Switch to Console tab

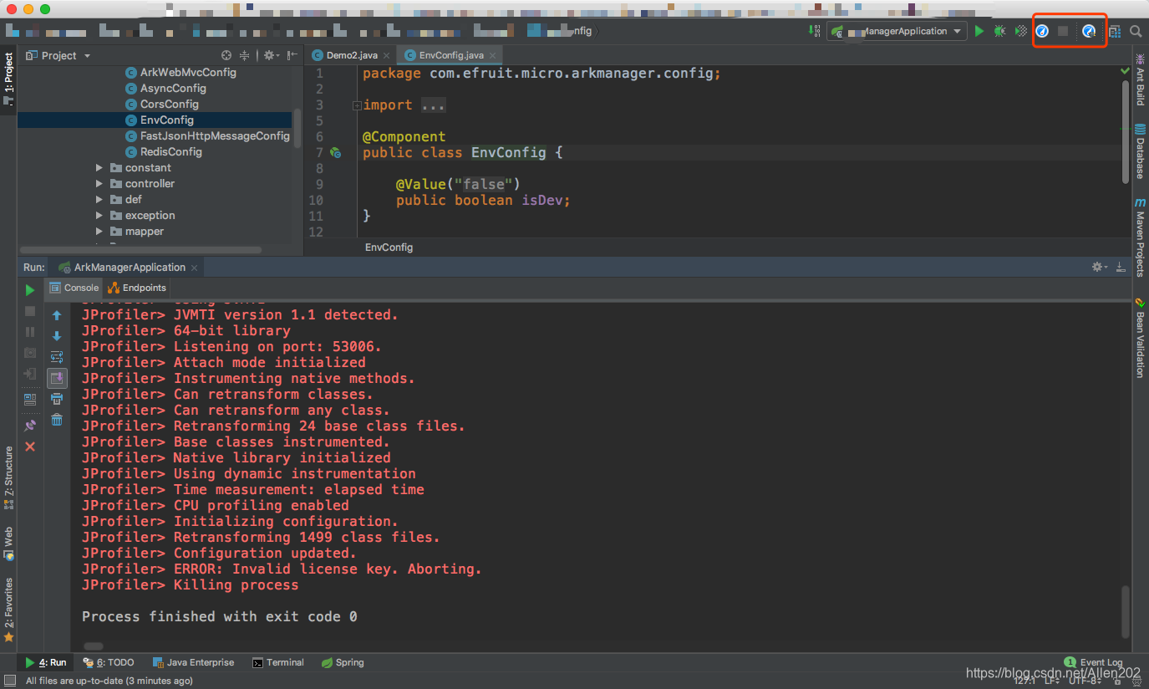tap(74, 288)
